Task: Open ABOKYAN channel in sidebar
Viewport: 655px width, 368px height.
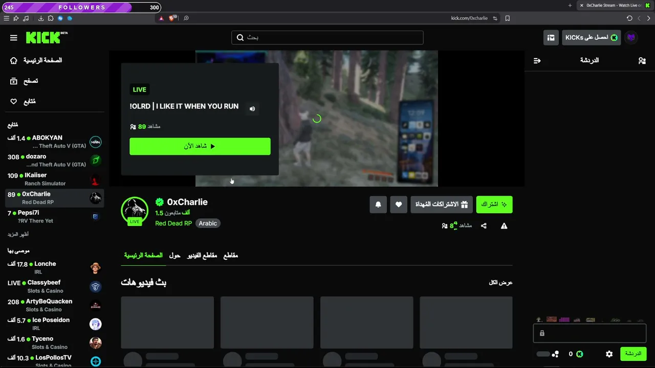Action: (x=54, y=142)
